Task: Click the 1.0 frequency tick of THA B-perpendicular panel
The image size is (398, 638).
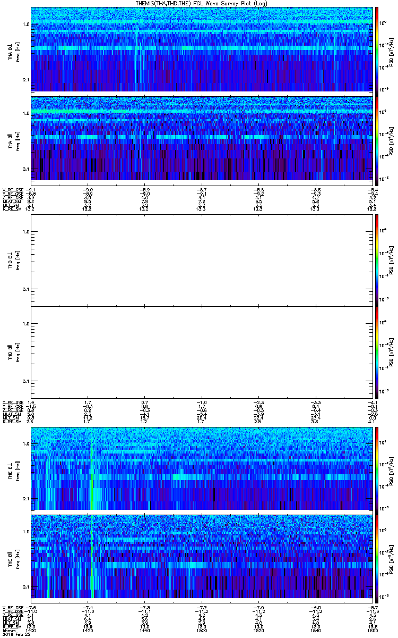Action: pos(26,24)
